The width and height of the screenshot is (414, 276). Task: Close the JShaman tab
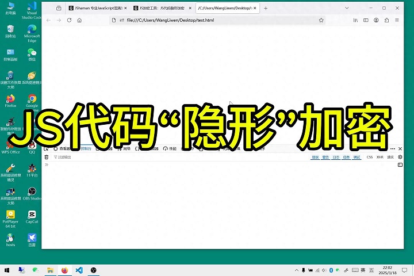click(125, 8)
